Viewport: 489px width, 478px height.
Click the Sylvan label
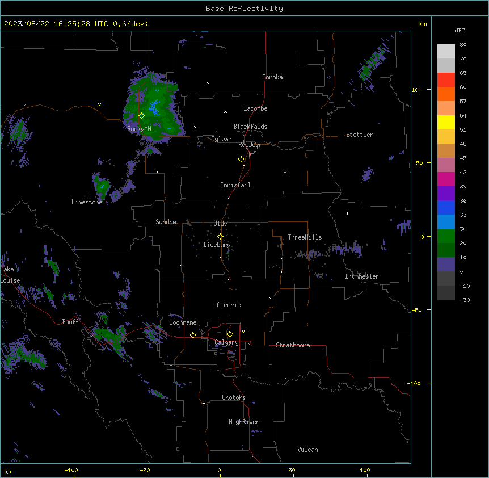point(221,139)
